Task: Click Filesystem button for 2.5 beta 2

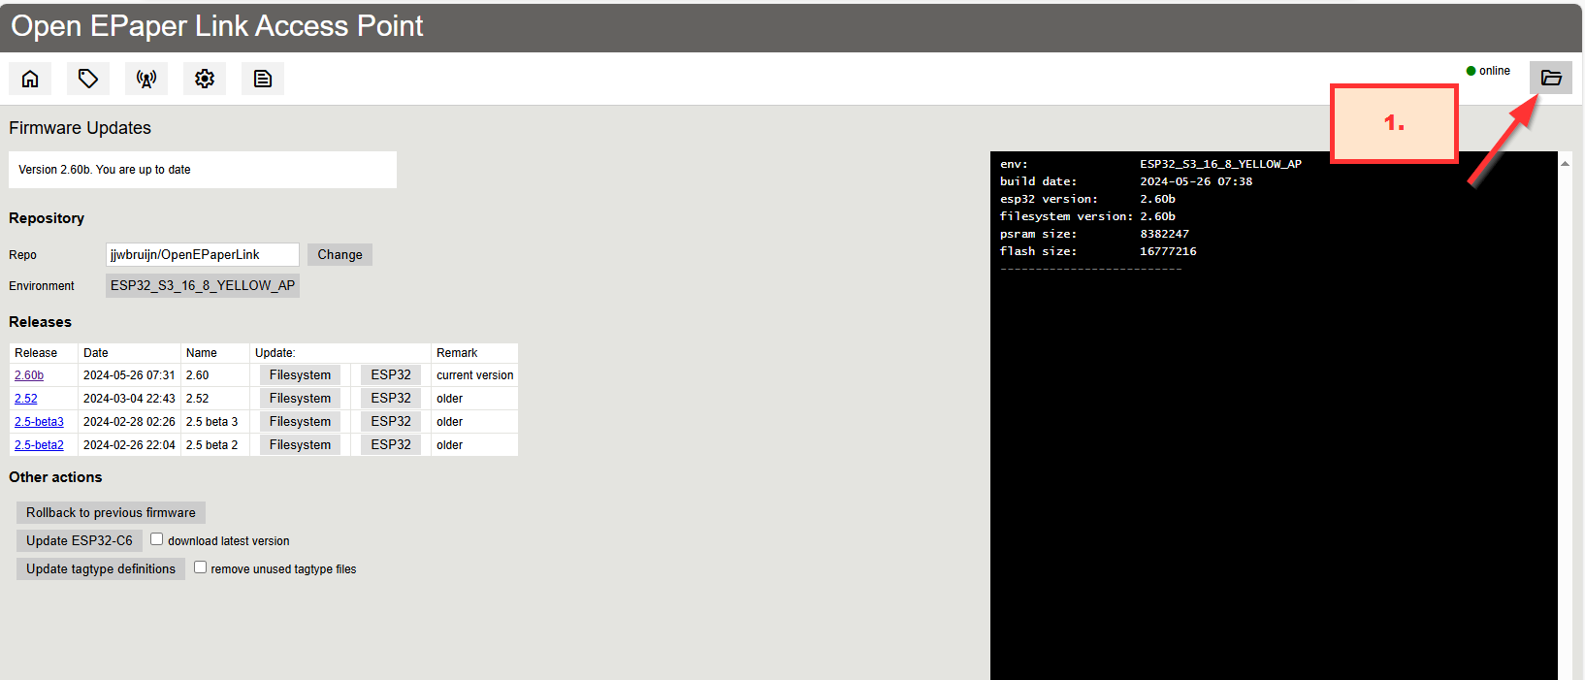Action: pos(300,444)
